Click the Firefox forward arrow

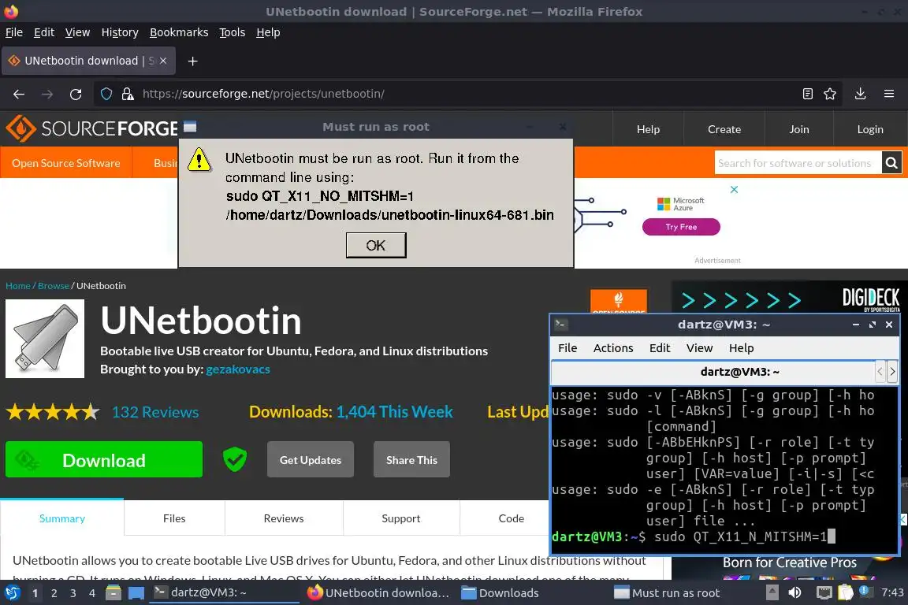coord(47,94)
